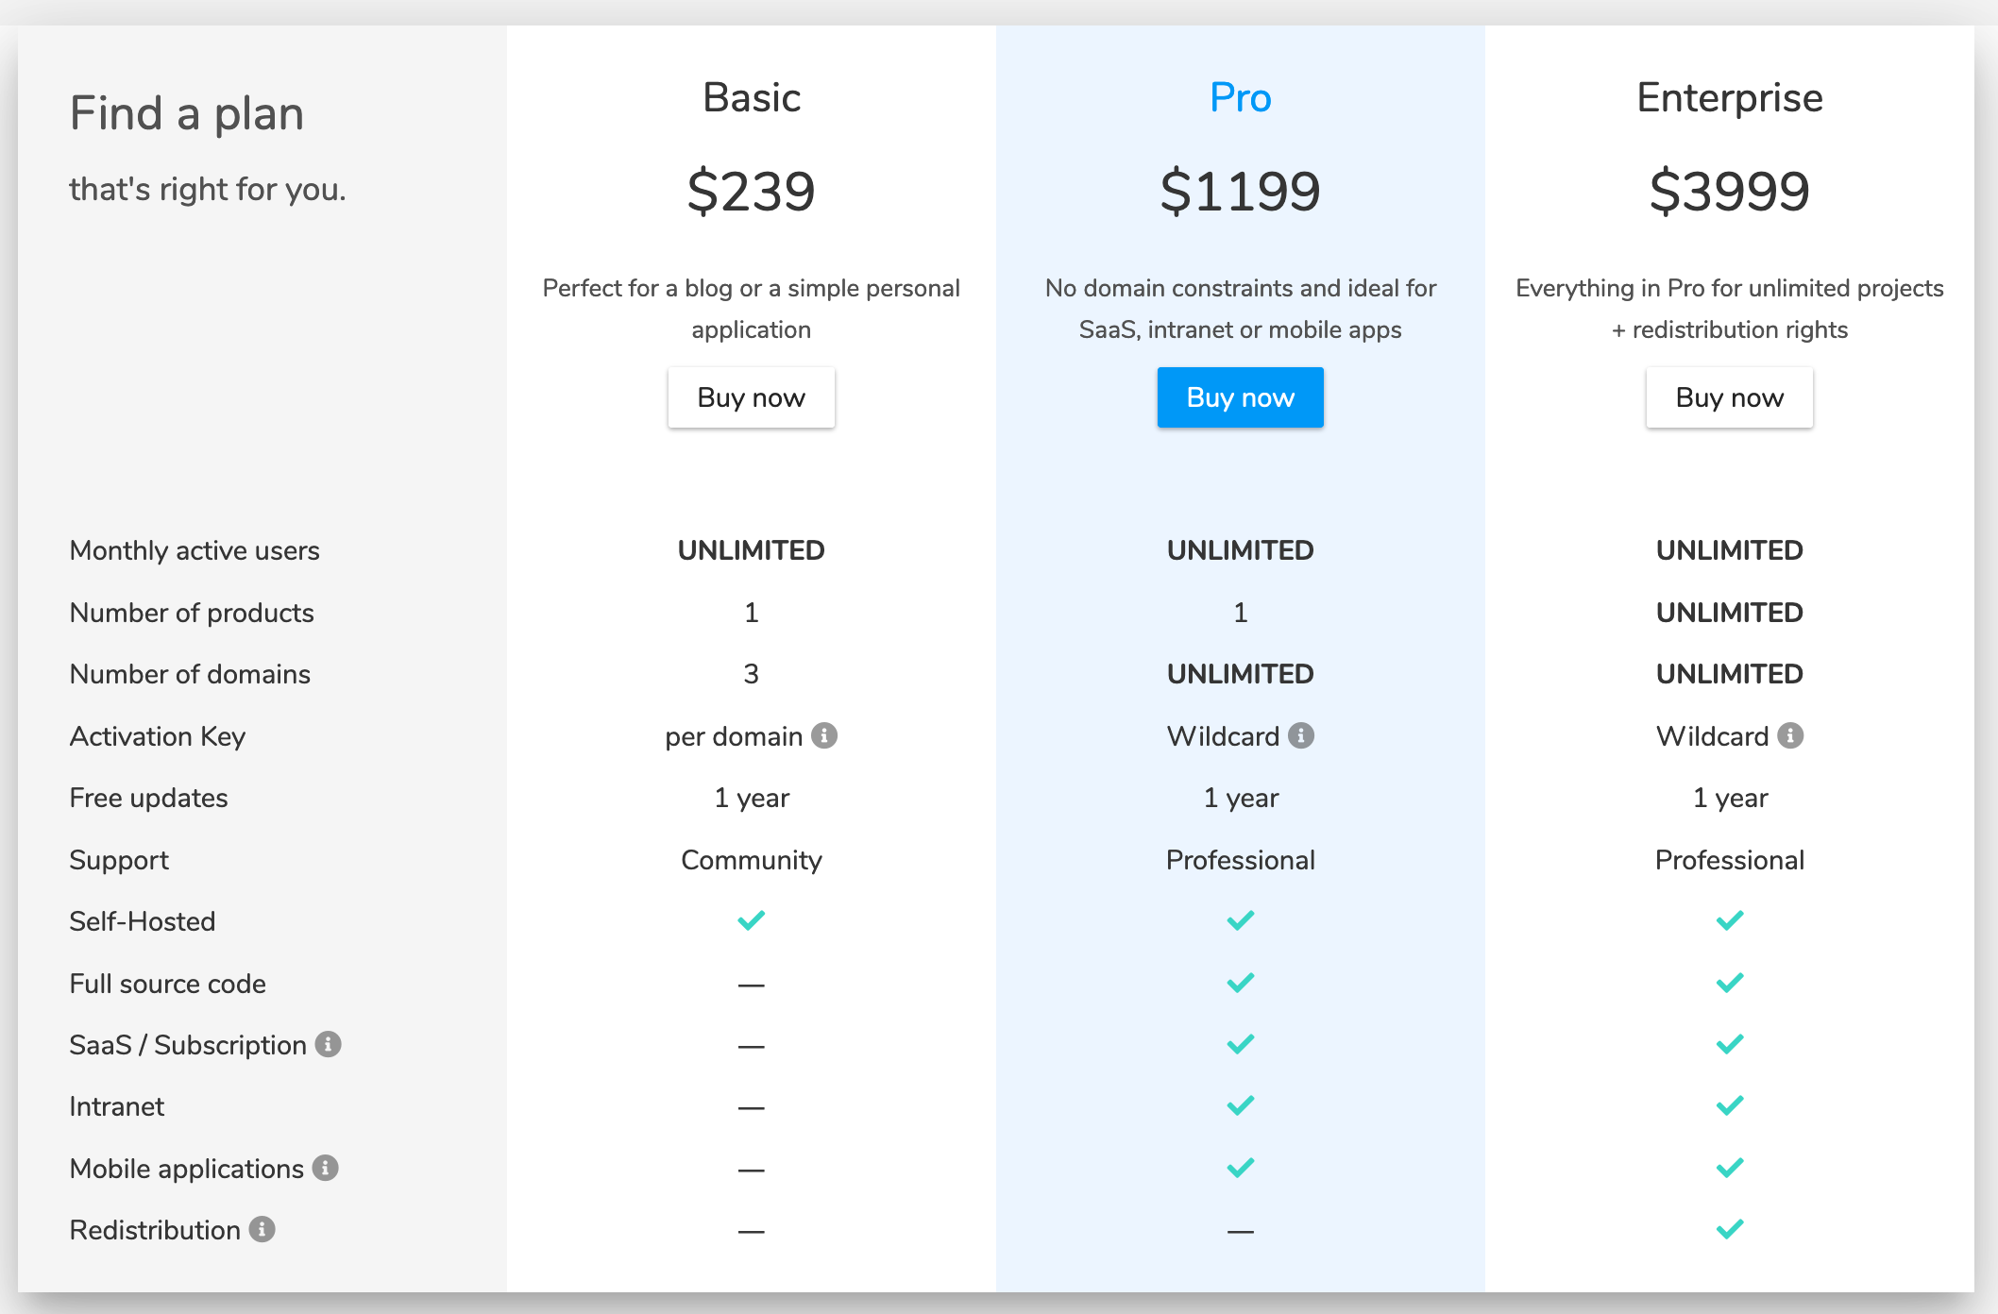
Task: Click Basic plan Self-Hosted checkmark
Action: click(x=751, y=920)
